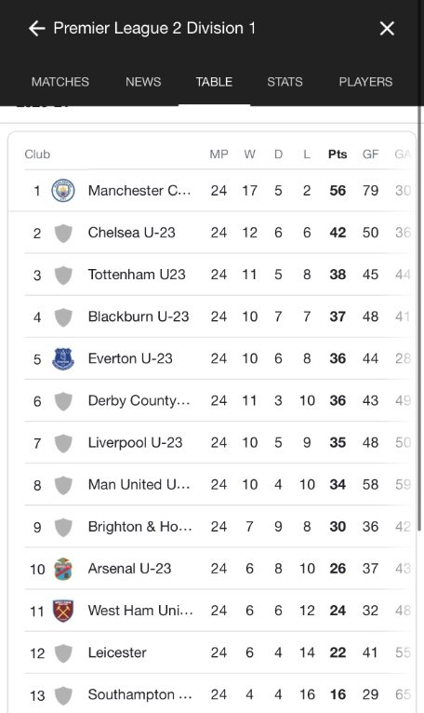424x713 pixels.
Task: Close the league panel with X
Action: [x=387, y=28]
